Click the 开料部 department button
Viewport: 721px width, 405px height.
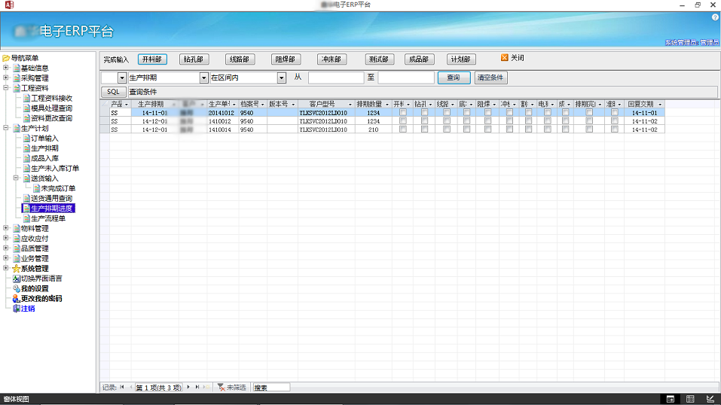coord(152,59)
